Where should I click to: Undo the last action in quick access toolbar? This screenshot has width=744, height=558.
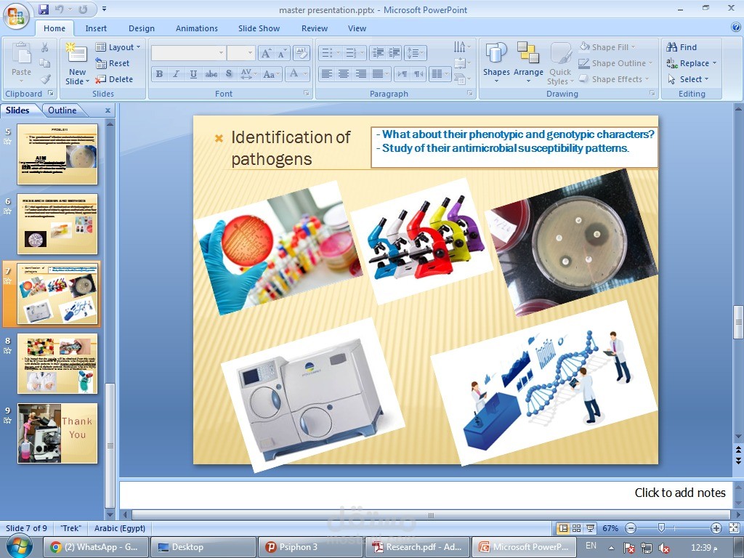click(60, 9)
